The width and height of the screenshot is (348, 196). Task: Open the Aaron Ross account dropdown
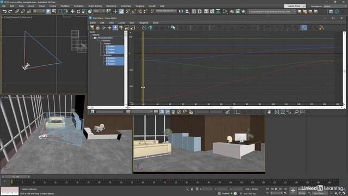pyautogui.click(x=295, y=6)
